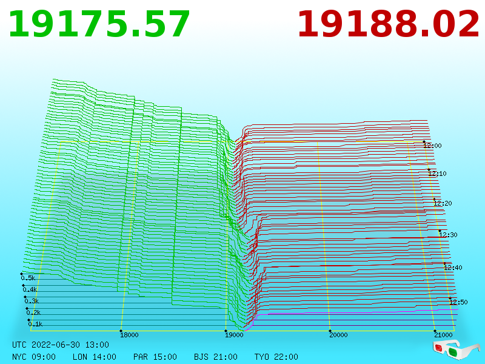Click the LON 14:00 time label
485x364 pixels.
pos(95,357)
